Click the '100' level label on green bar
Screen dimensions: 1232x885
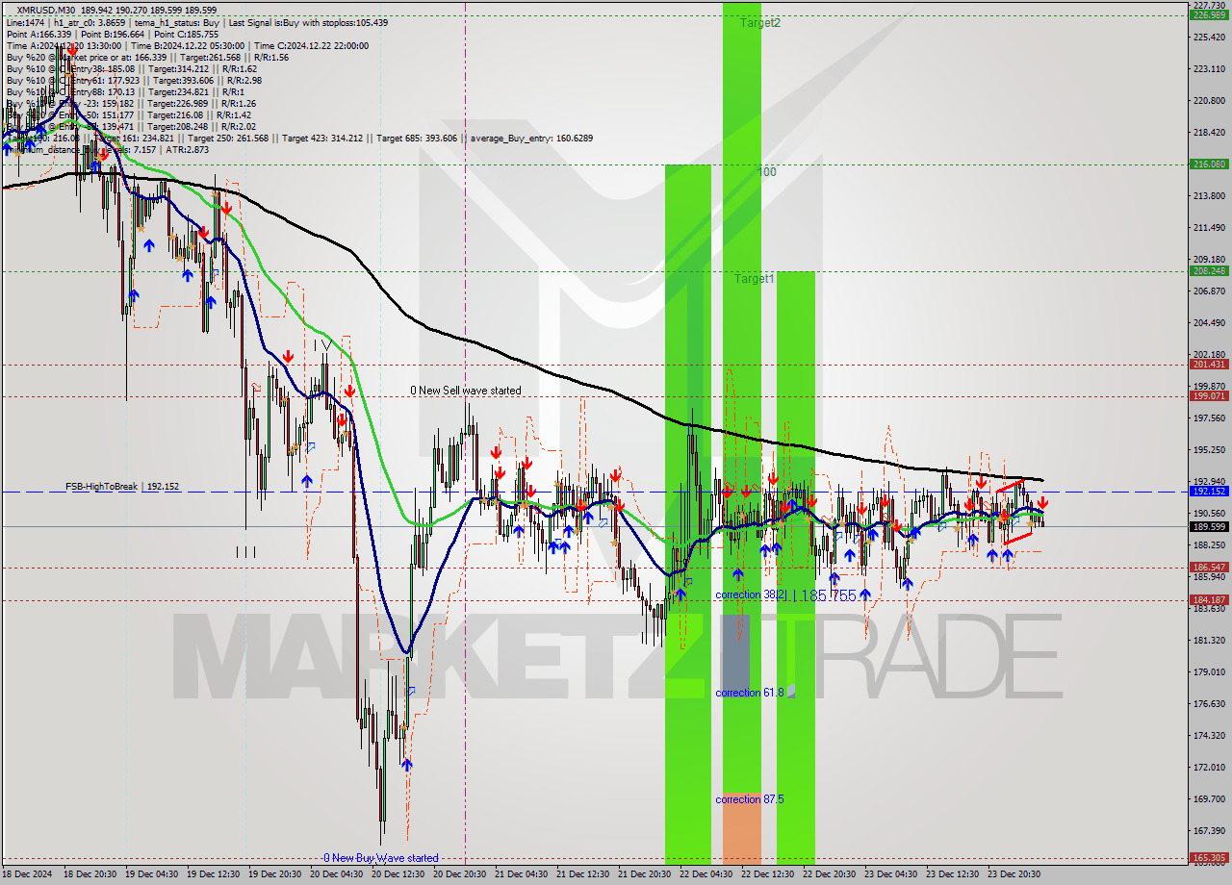(x=767, y=172)
